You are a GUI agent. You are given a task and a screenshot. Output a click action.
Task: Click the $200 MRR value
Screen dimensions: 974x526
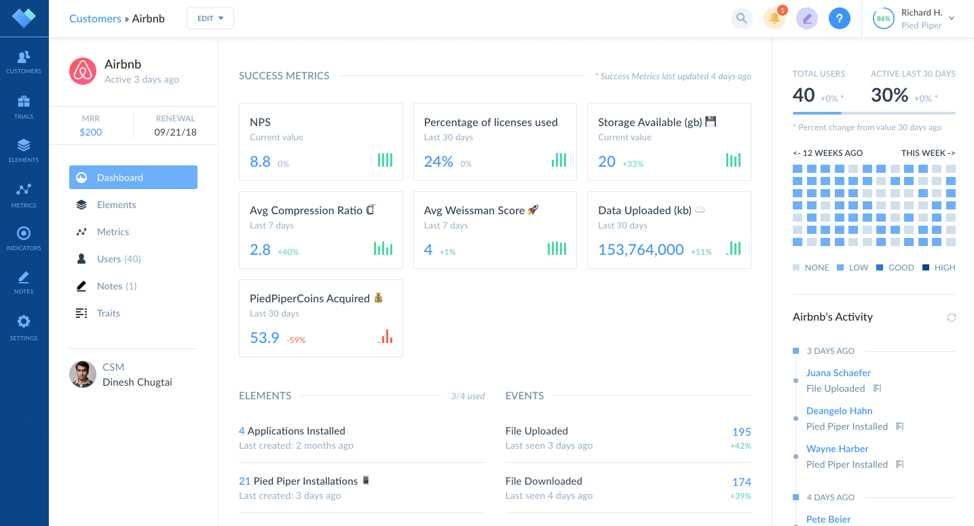tap(91, 132)
